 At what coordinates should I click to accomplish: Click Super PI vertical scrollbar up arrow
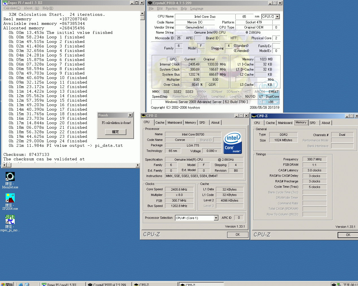coord(142,13)
